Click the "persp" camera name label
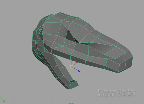The image size is (144, 104). 71,103
